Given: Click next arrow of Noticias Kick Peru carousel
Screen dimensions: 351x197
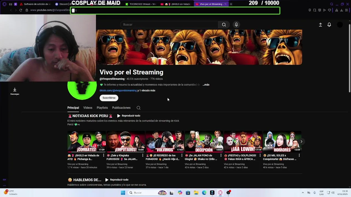Looking at the screenshot, I should pos(301,141).
